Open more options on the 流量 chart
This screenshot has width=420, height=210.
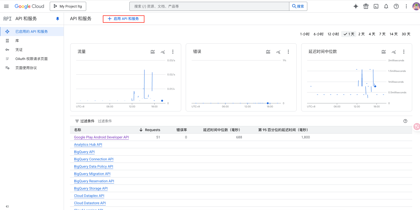(173, 52)
